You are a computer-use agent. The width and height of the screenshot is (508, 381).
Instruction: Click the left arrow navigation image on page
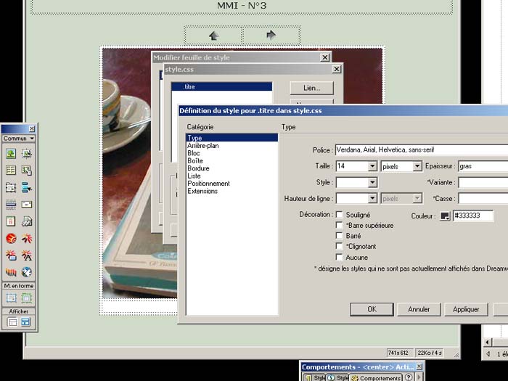click(213, 35)
